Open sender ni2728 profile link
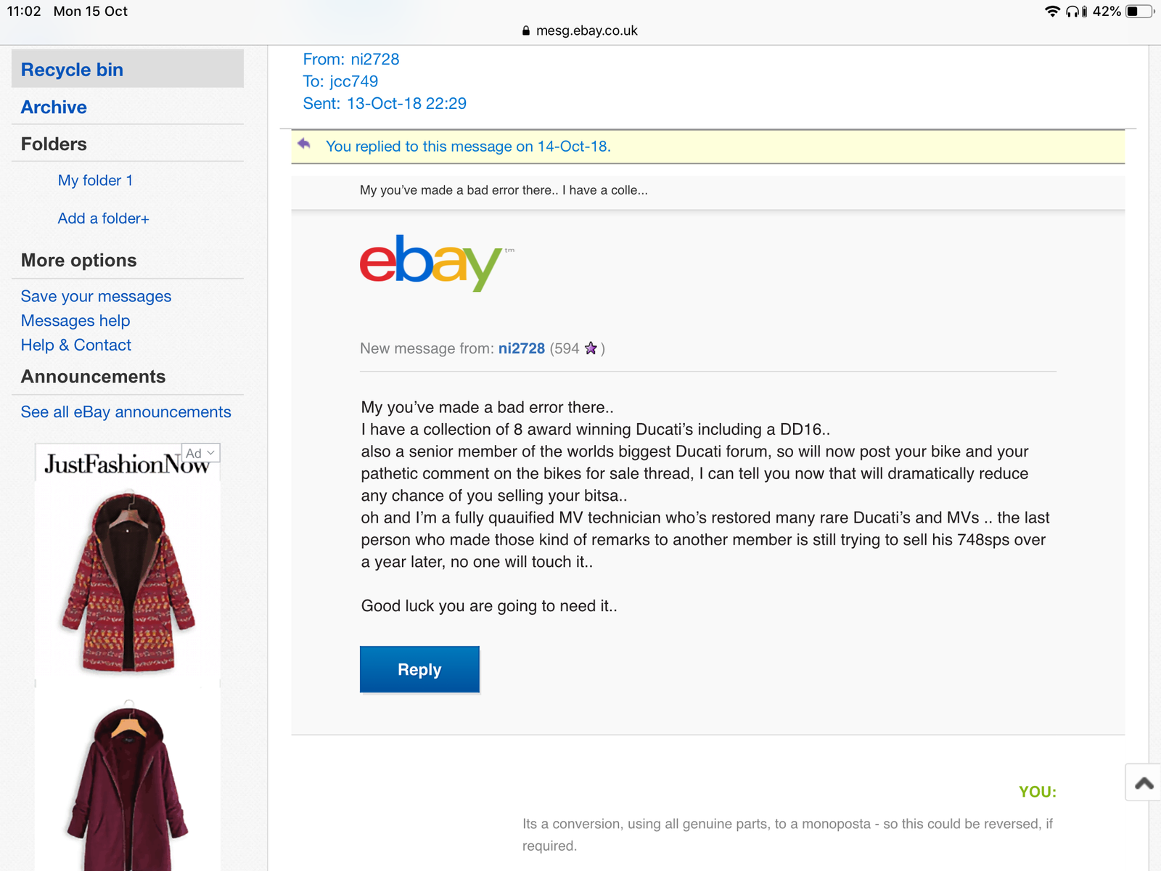The height and width of the screenshot is (871, 1161). coord(521,348)
